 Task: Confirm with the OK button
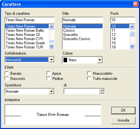tap(123, 110)
